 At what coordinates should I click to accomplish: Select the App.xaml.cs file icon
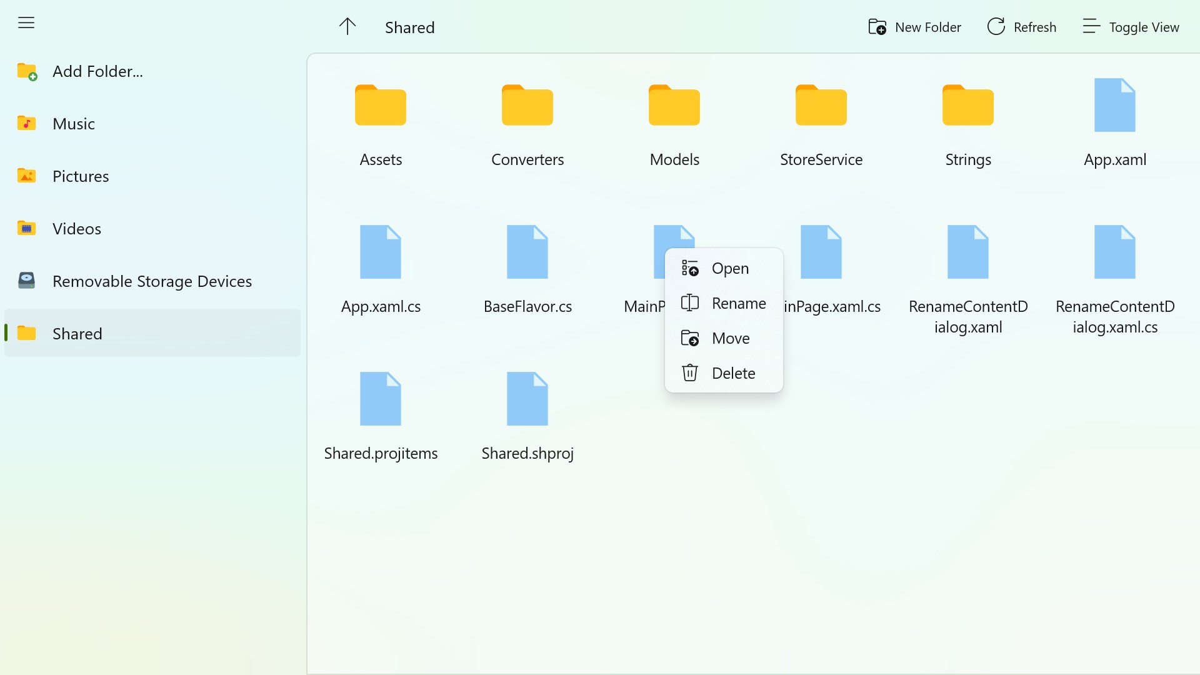(x=381, y=252)
